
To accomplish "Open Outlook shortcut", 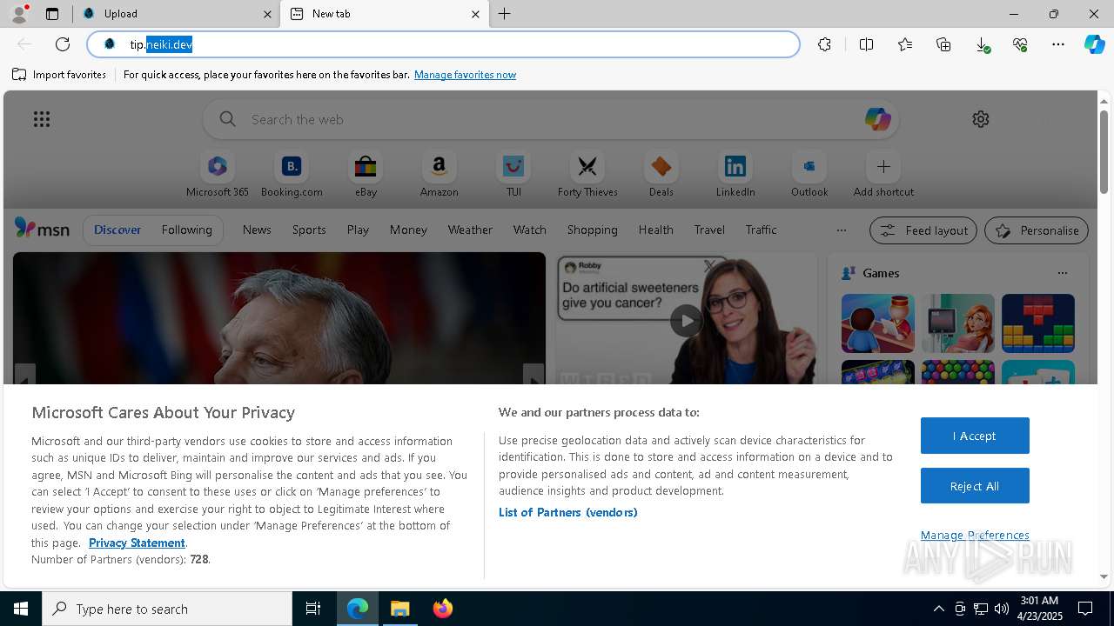I will coord(809,175).
